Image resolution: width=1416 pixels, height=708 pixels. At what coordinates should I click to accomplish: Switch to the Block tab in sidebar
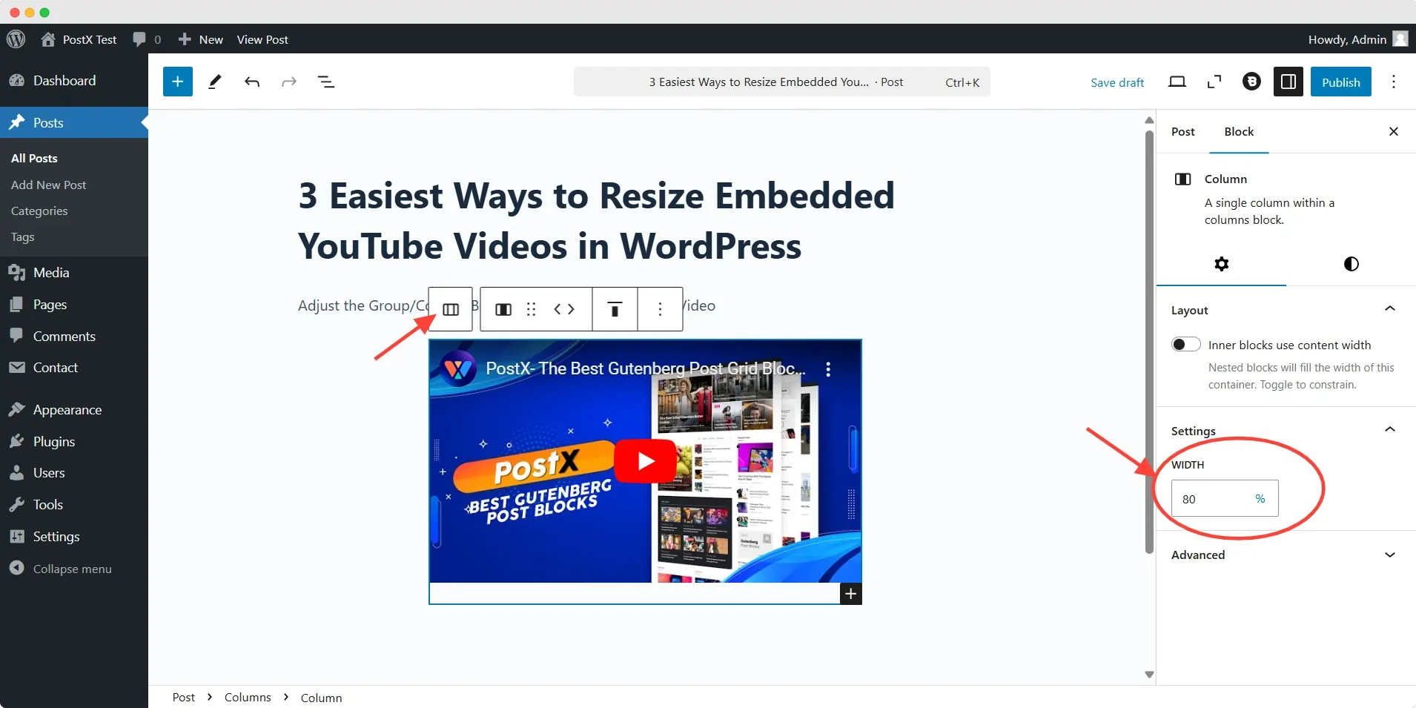click(x=1239, y=132)
